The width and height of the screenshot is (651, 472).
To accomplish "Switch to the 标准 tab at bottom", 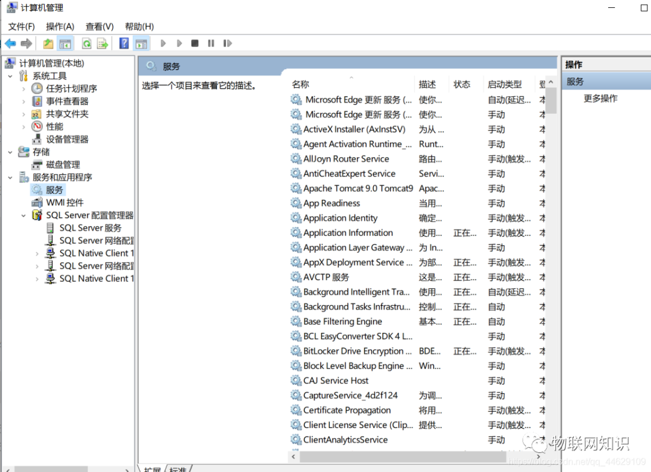I will 178,468.
